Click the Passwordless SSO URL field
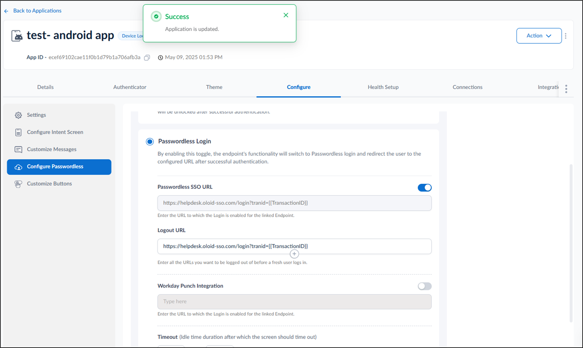The width and height of the screenshot is (583, 348). (294, 203)
